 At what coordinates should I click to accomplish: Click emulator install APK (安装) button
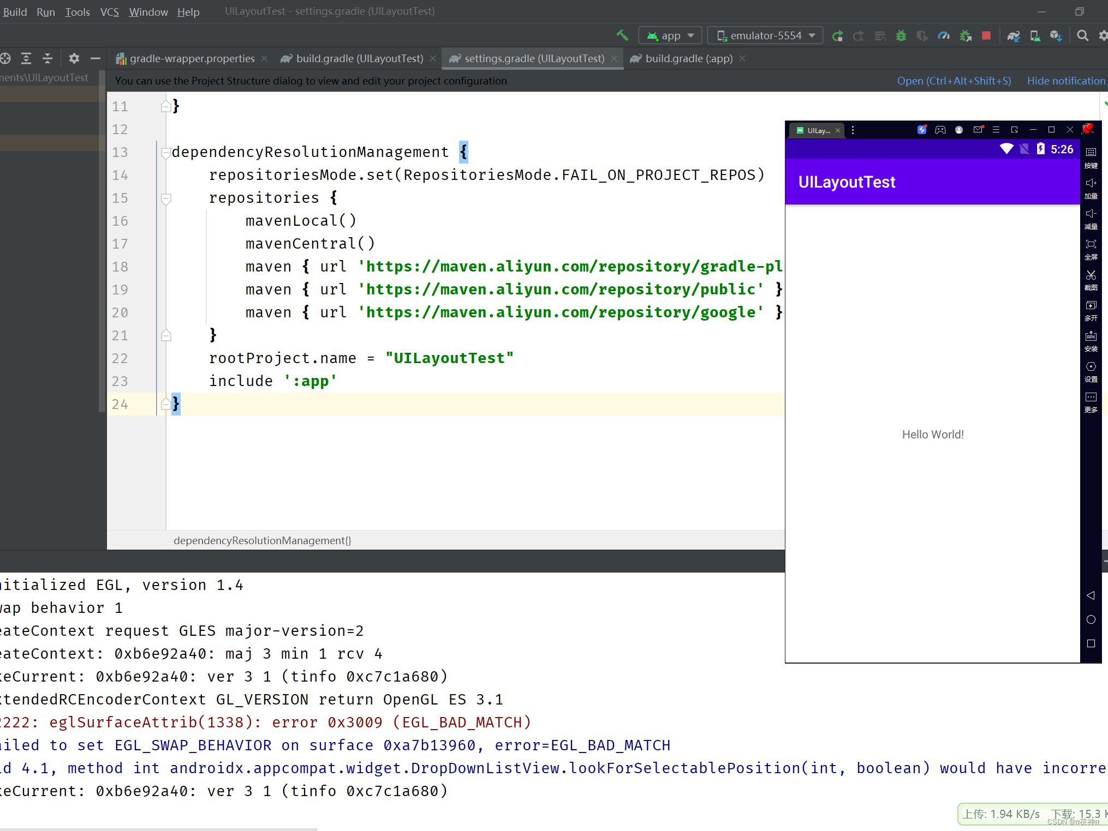click(x=1091, y=341)
